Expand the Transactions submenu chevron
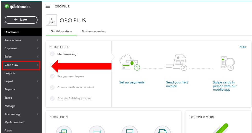Image resolution: width=252 pixels, height=133 pixels. [x=38, y=40]
